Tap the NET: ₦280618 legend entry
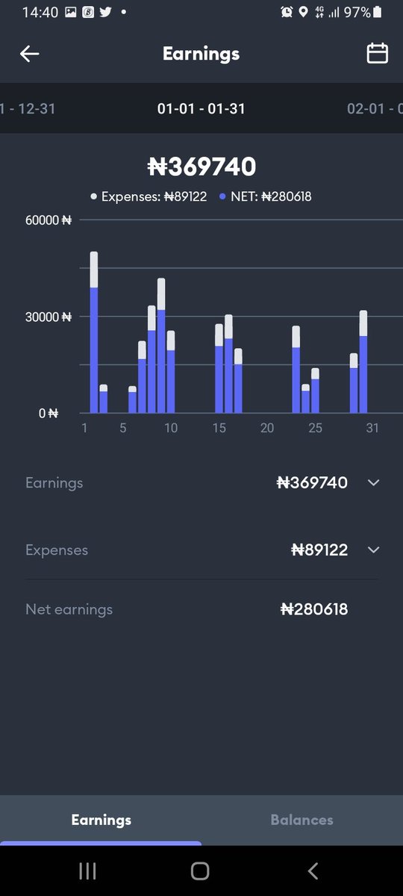The width and height of the screenshot is (403, 896). pyautogui.click(x=266, y=197)
